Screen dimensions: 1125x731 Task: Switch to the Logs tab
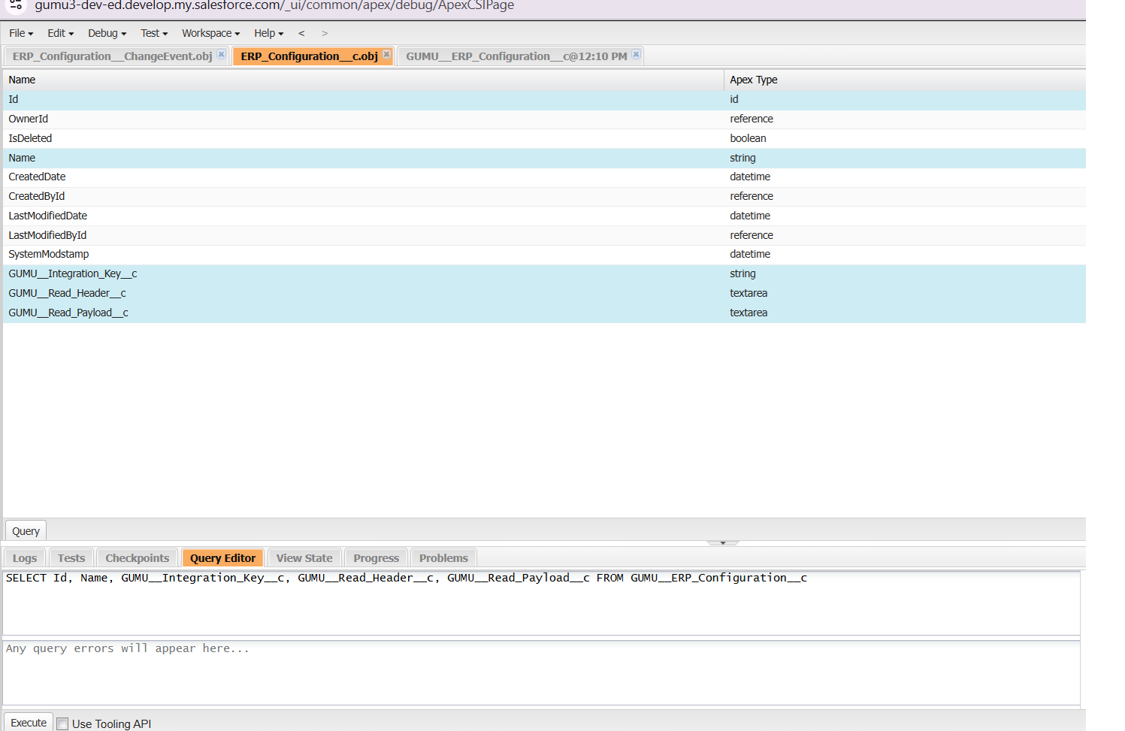(25, 558)
